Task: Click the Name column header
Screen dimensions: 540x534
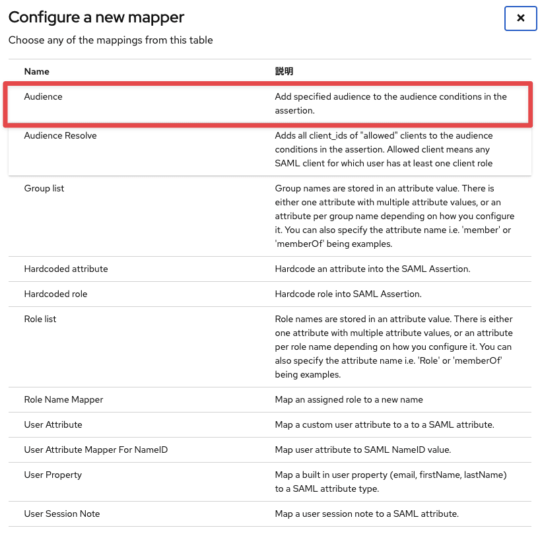Action: coord(36,71)
